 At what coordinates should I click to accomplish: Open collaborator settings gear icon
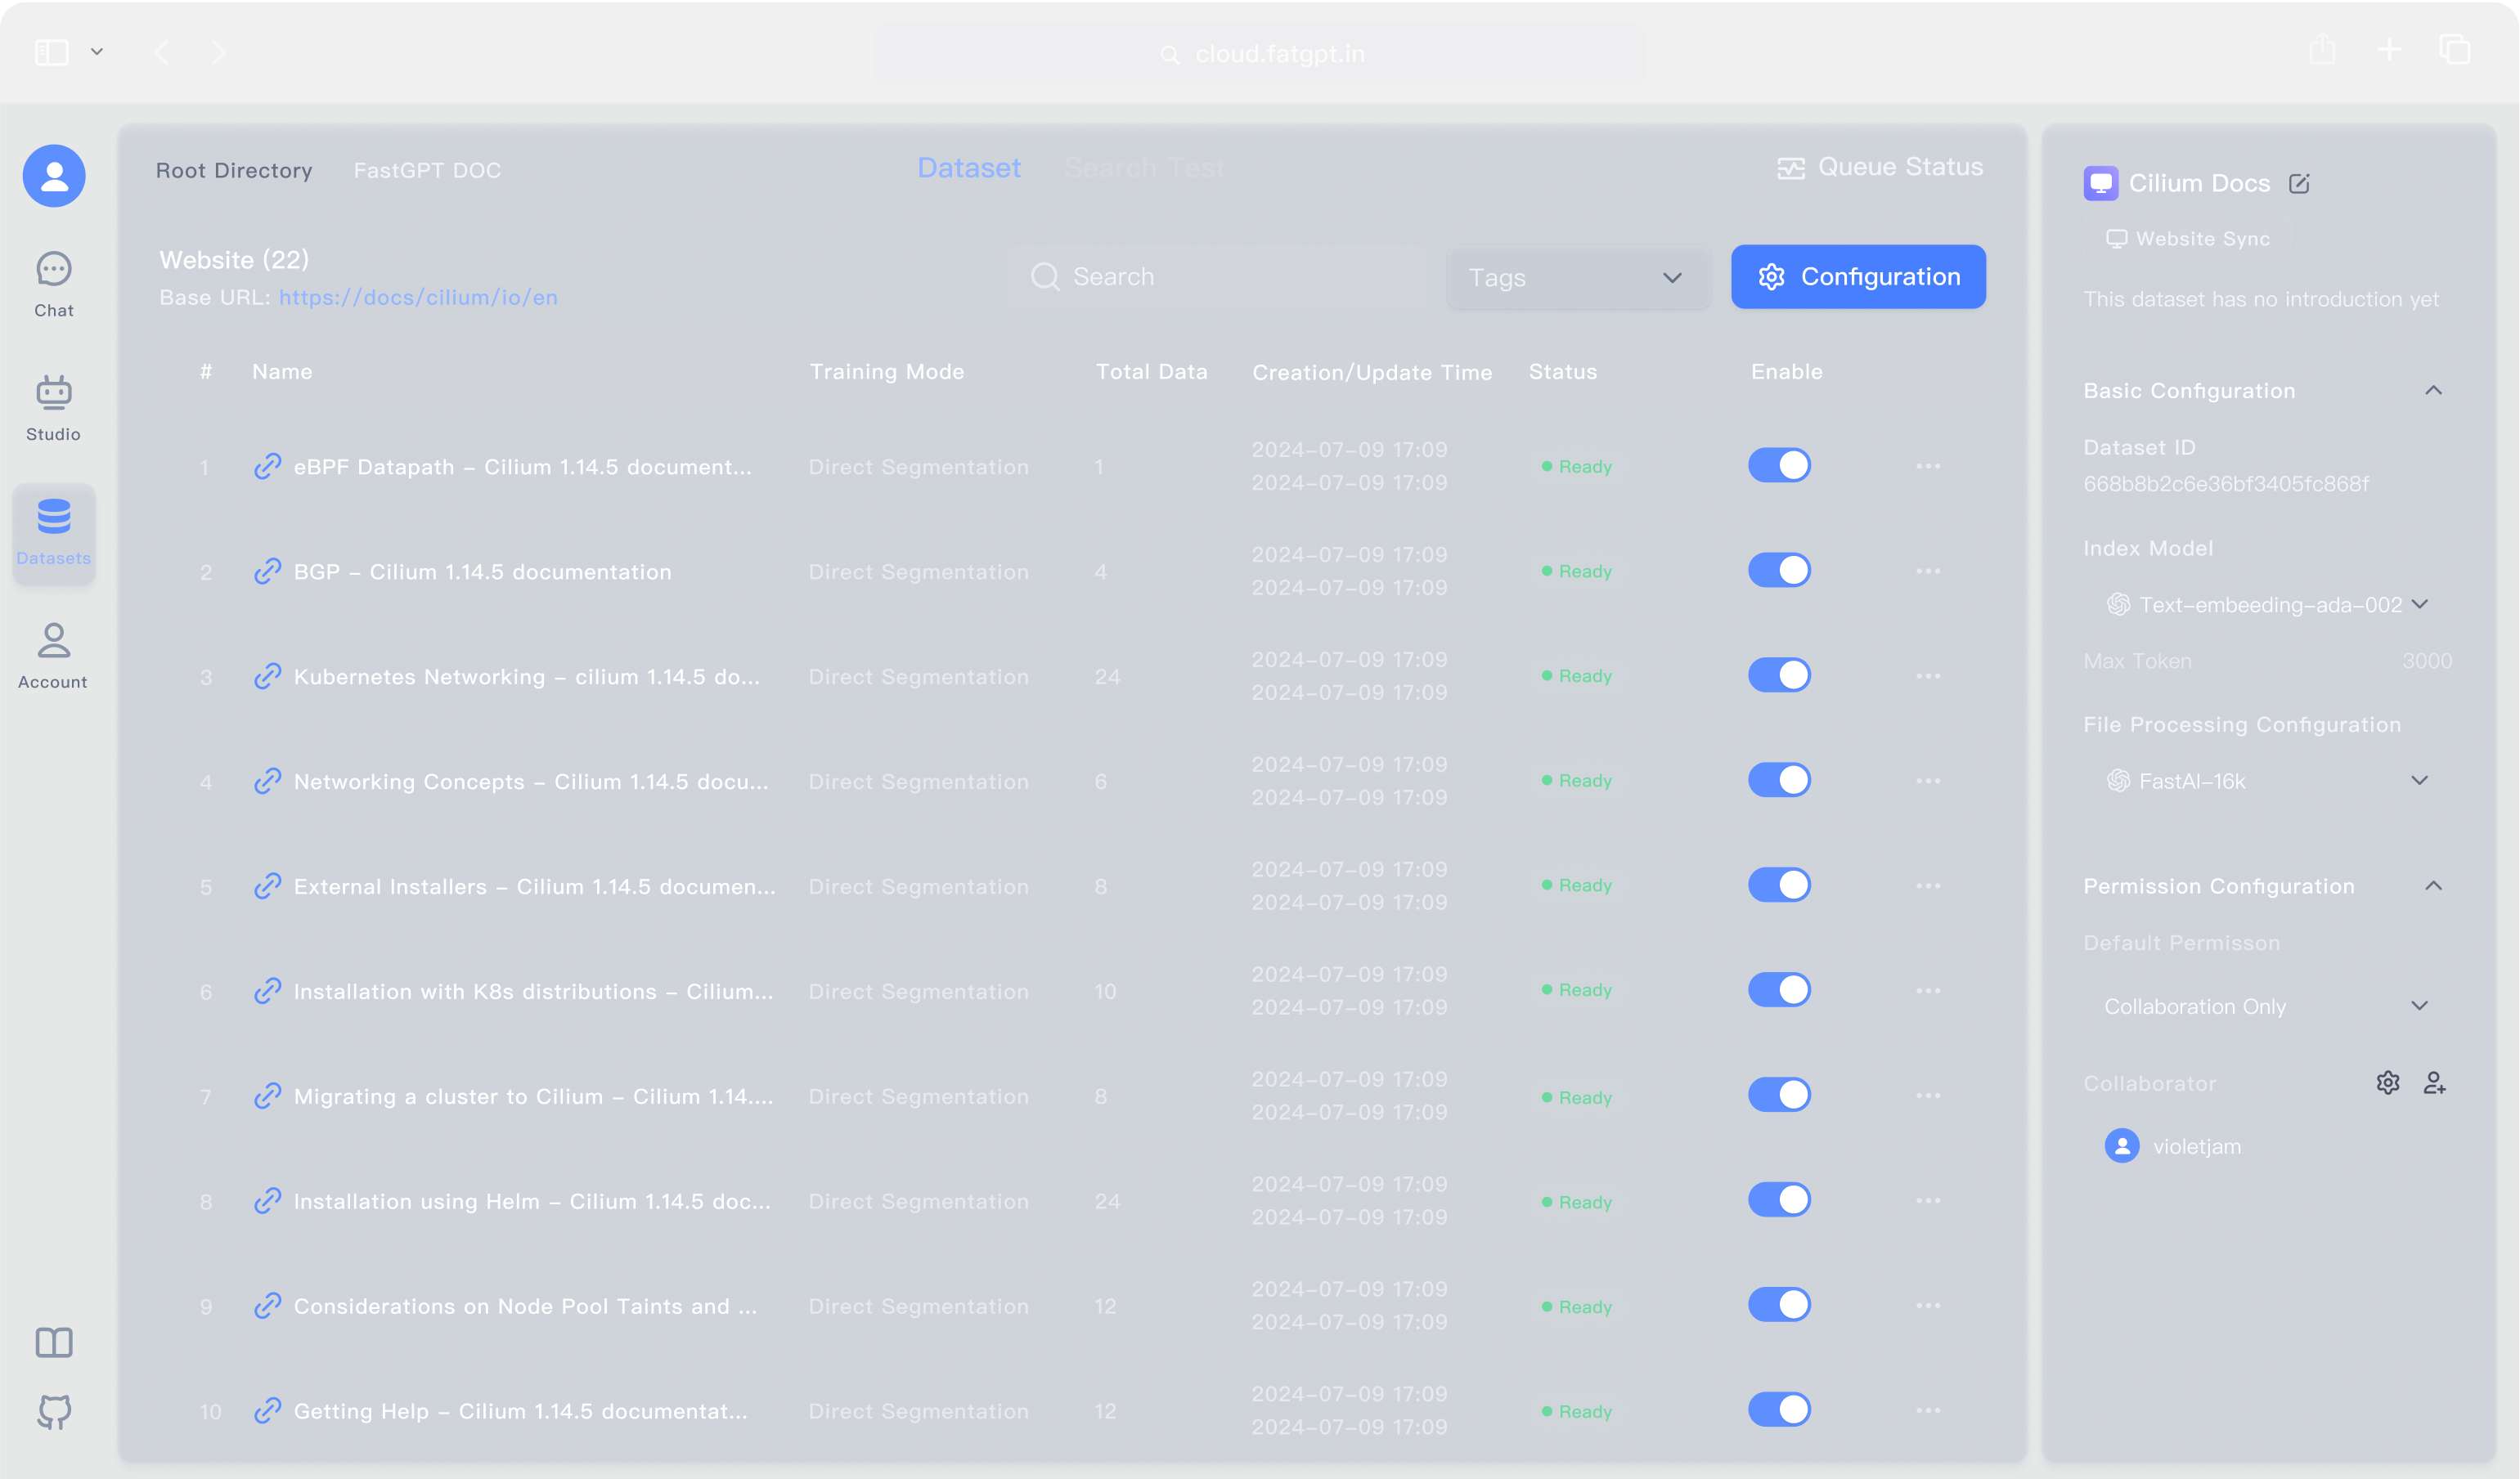point(2388,1082)
